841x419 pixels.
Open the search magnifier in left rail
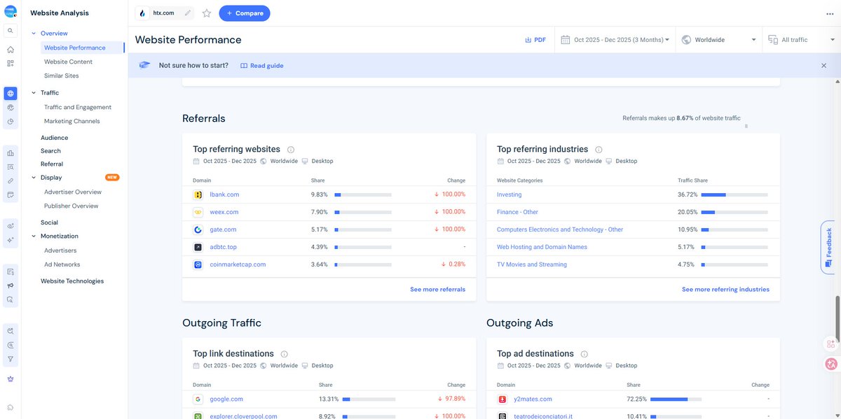pos(10,31)
